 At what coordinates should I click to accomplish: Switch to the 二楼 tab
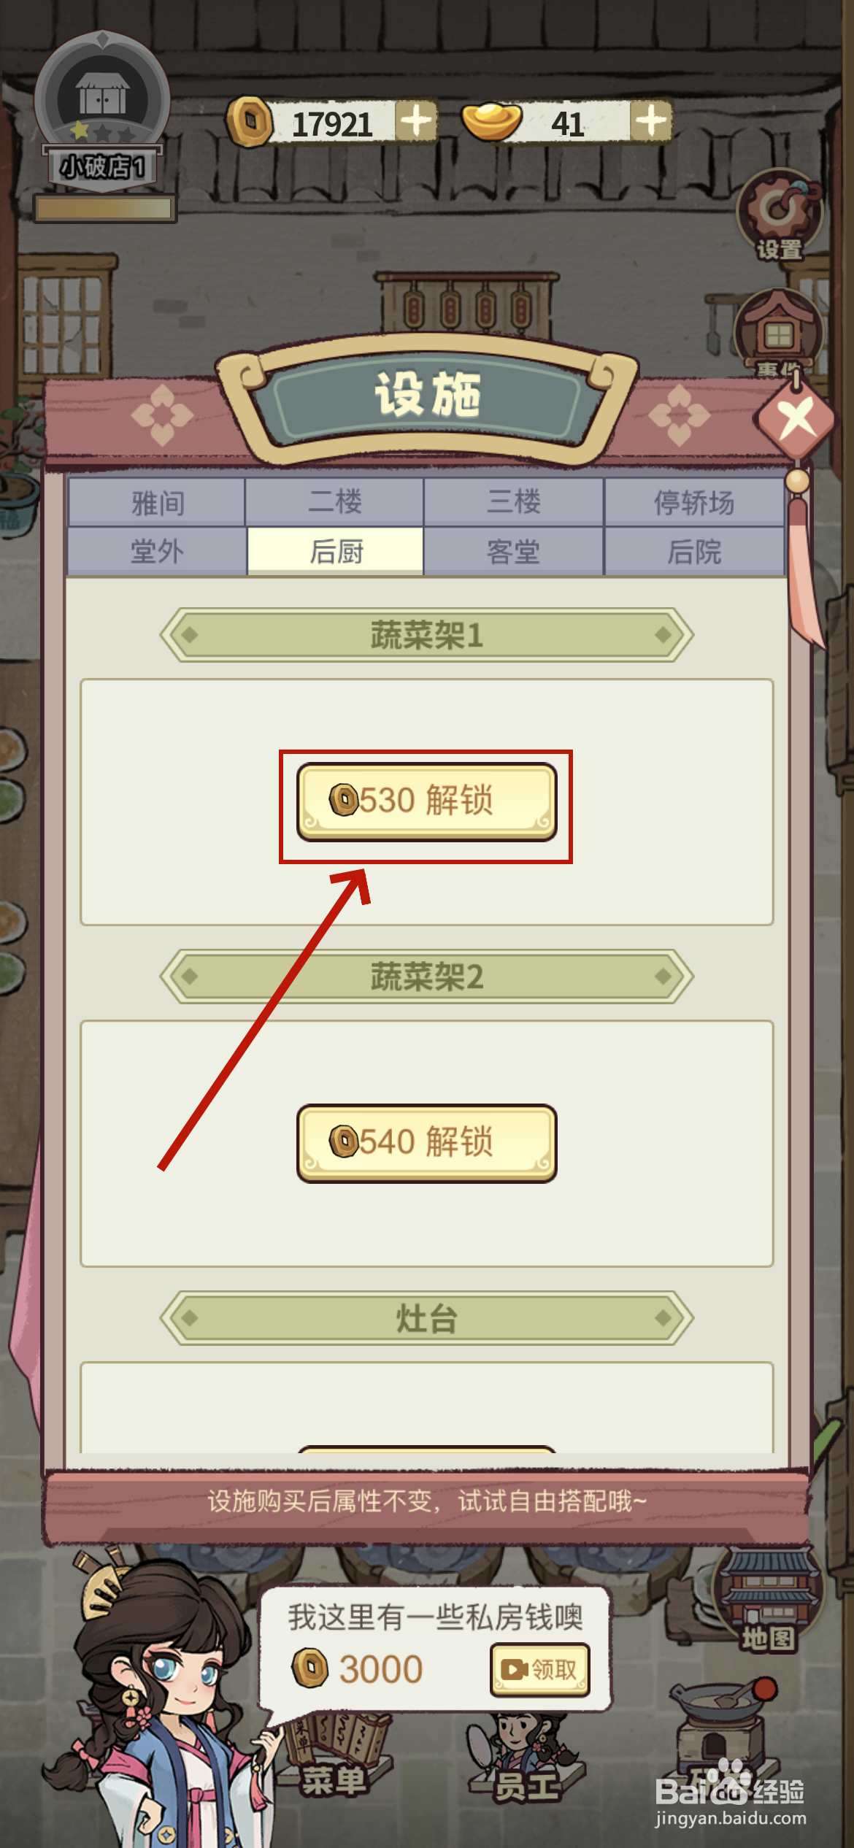(335, 502)
